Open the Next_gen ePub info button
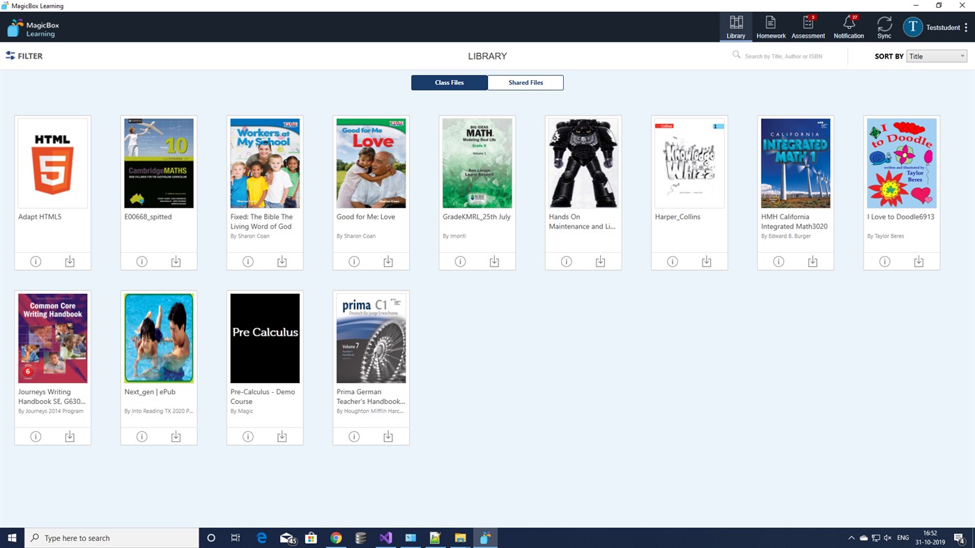This screenshot has height=548, width=975. (141, 436)
